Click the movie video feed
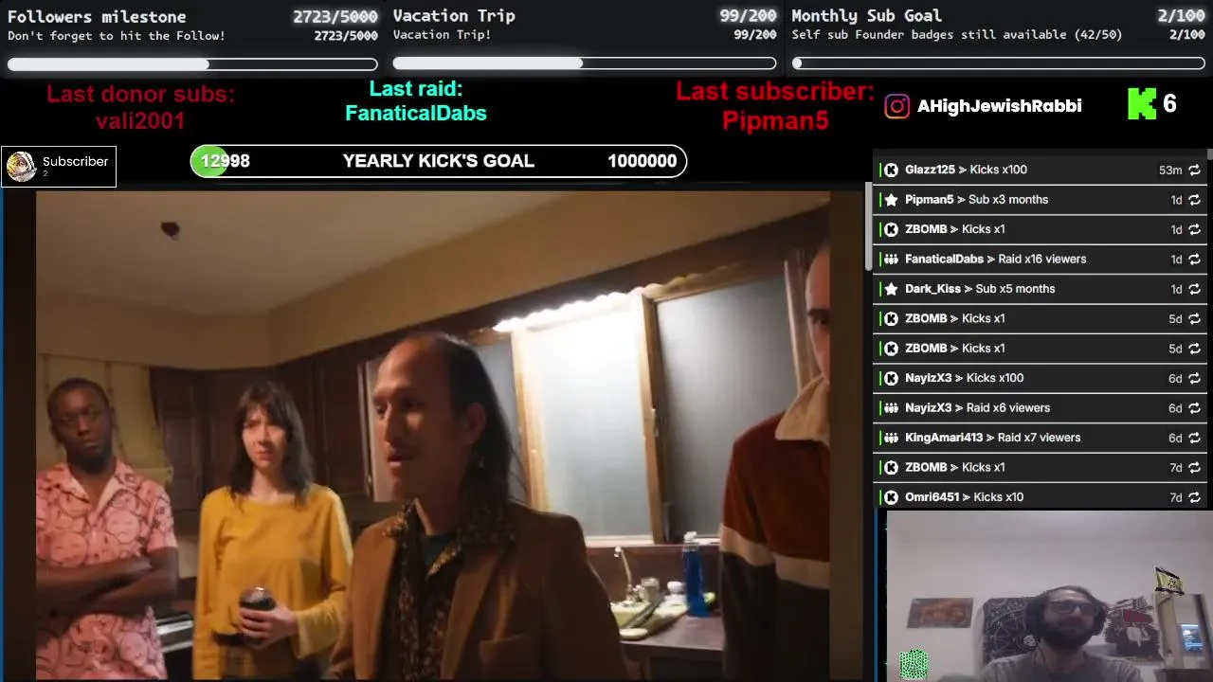Viewport: 1213px width, 682px height. point(433,436)
